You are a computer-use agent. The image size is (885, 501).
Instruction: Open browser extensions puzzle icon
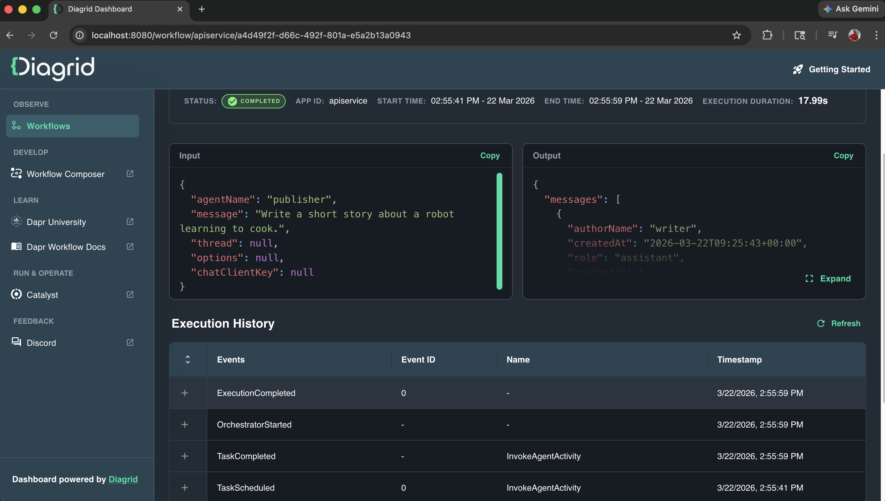tap(767, 35)
